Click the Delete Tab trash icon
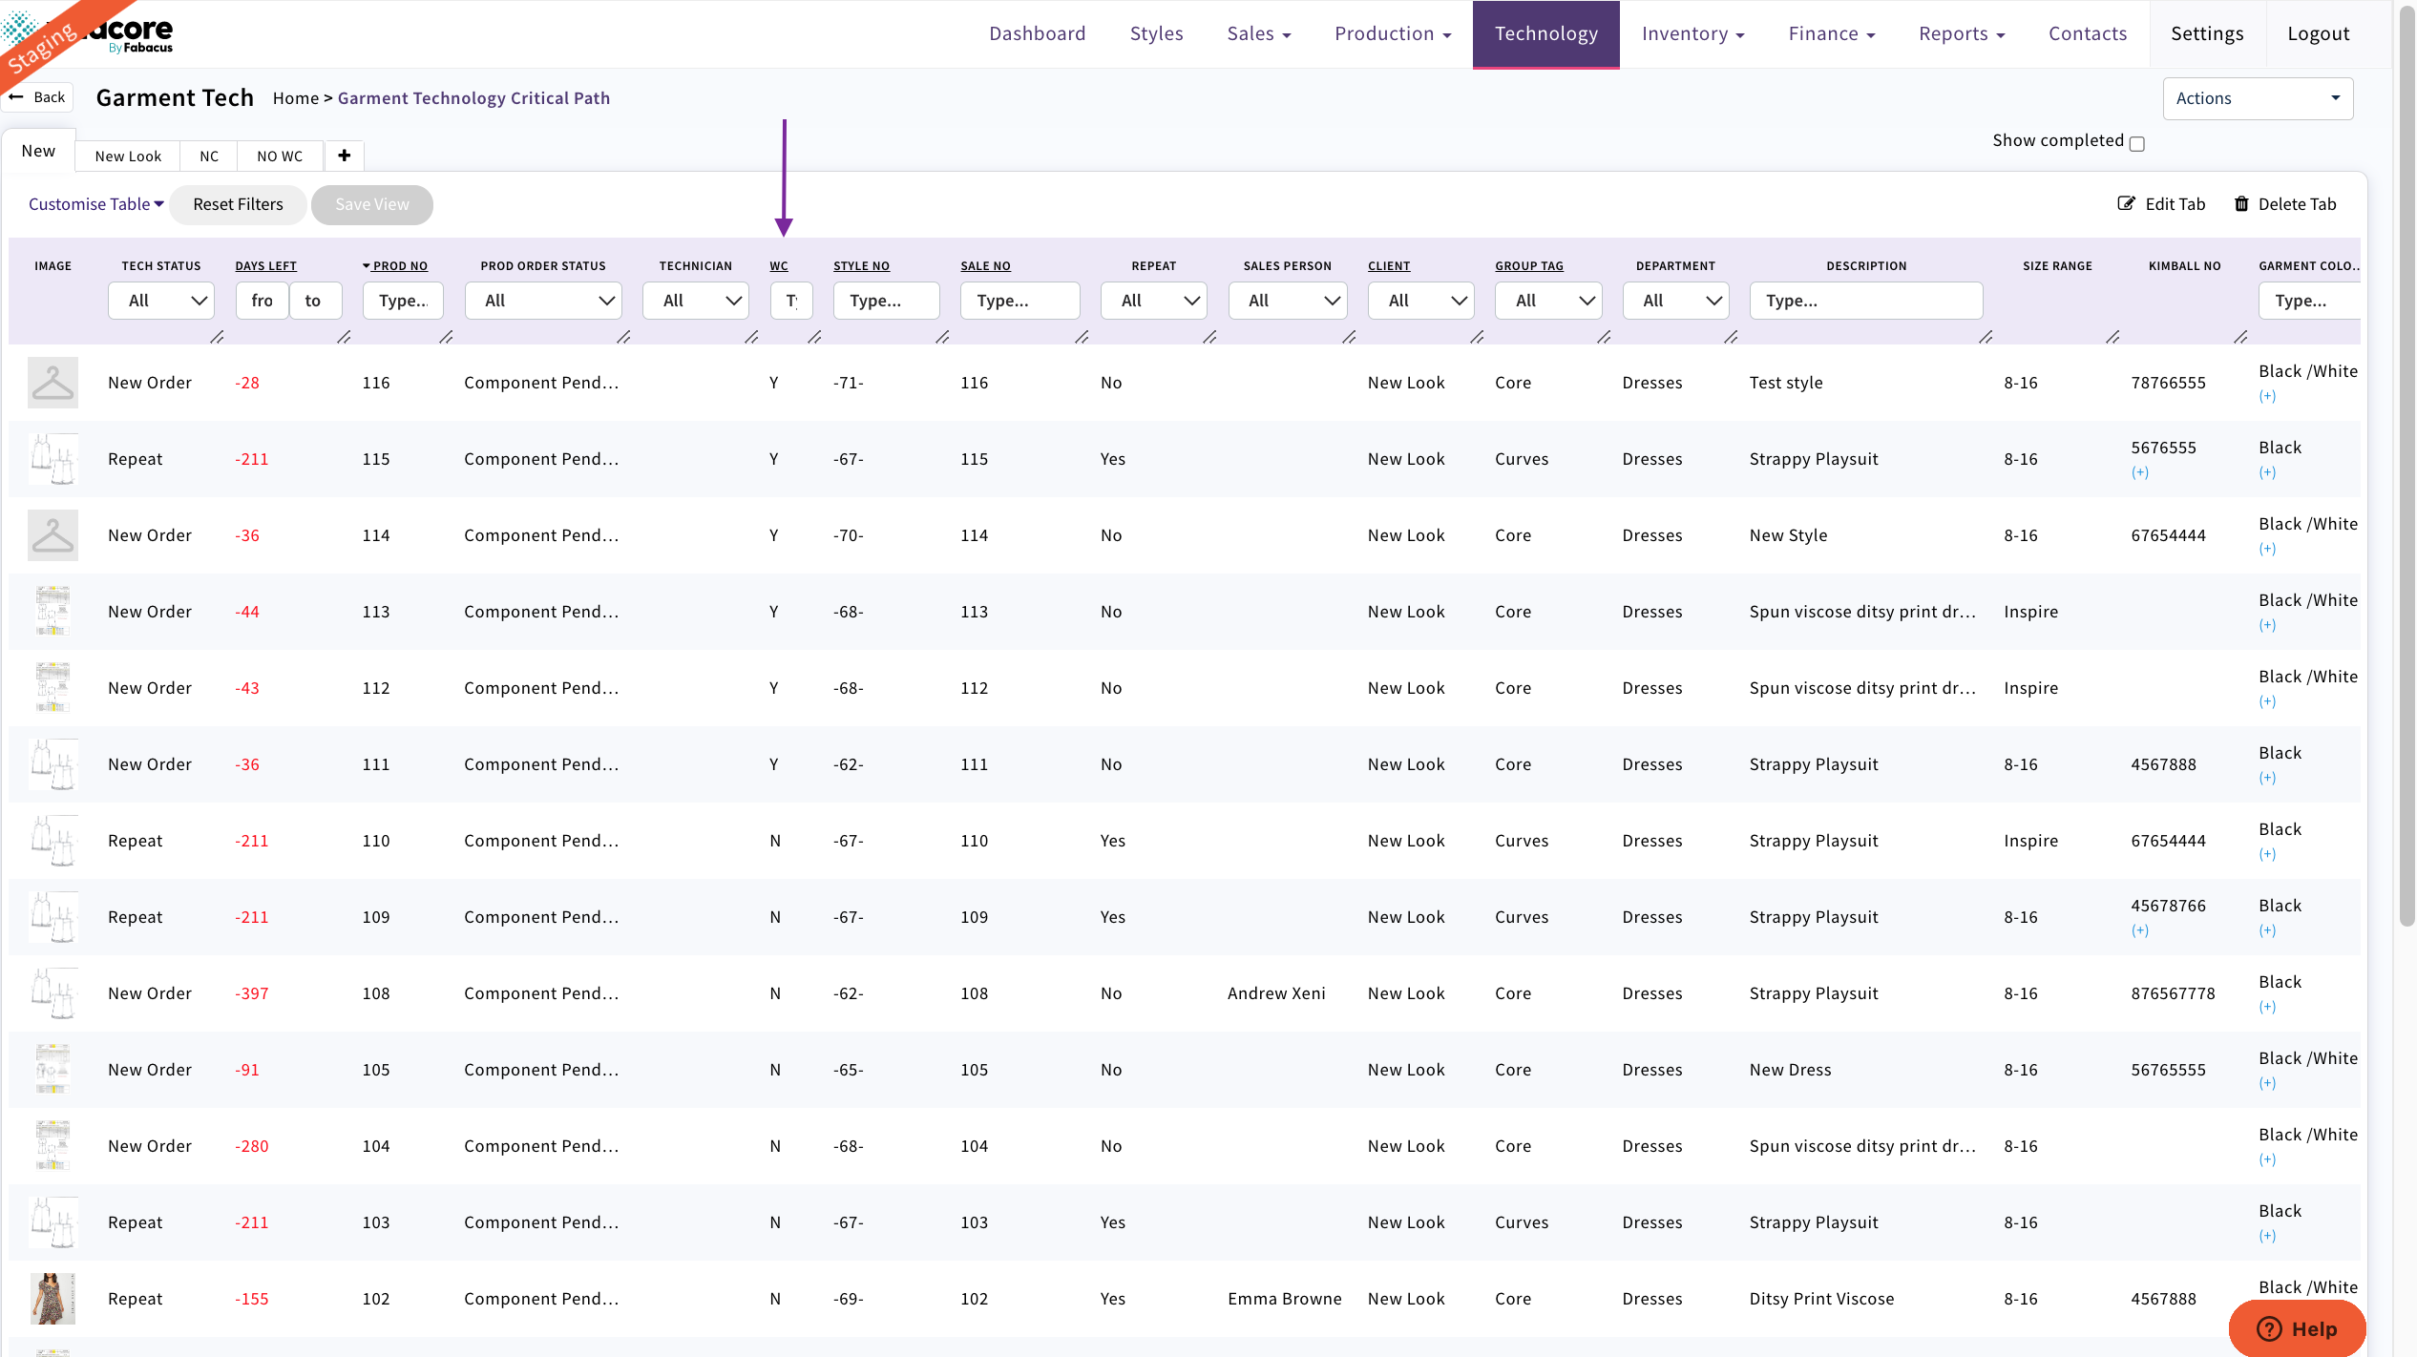Image resolution: width=2417 pixels, height=1357 pixels. pos(2242,203)
